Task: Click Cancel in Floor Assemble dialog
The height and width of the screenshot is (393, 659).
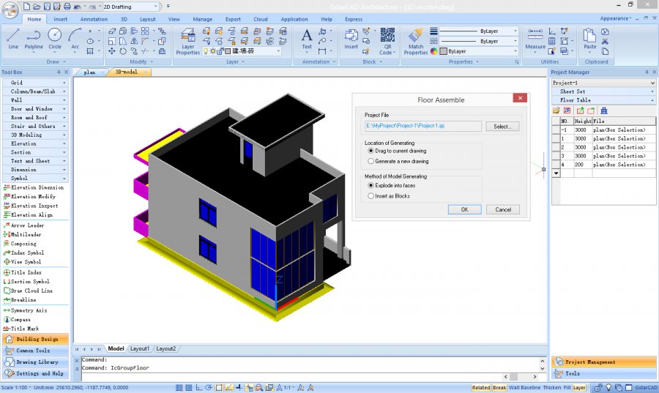Action: [503, 209]
